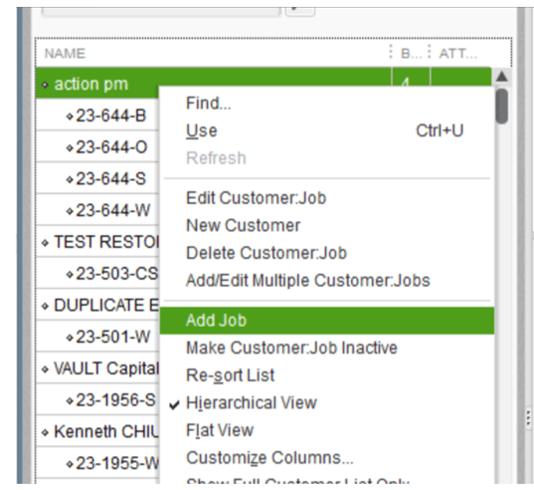Click the diamond icon beside DUPLICATE

pos(45,306)
